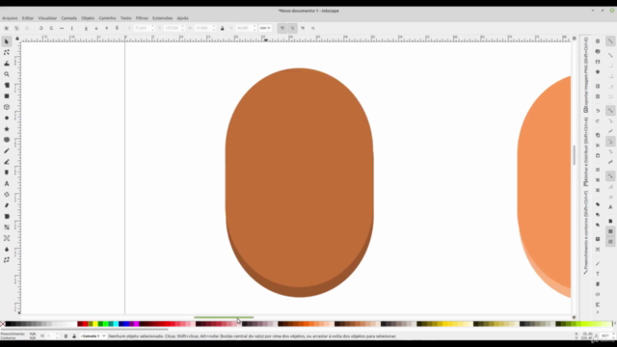Open the mm units dropdown

point(265,28)
